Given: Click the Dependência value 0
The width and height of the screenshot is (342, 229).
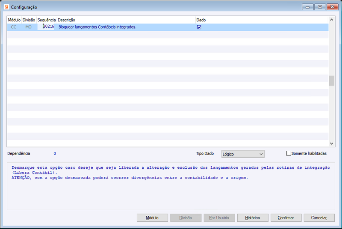Looking at the screenshot, I should [55, 153].
